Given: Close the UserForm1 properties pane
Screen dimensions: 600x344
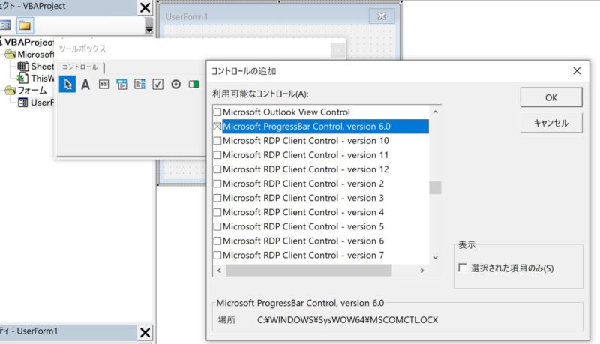Looking at the screenshot, I should click(145, 332).
